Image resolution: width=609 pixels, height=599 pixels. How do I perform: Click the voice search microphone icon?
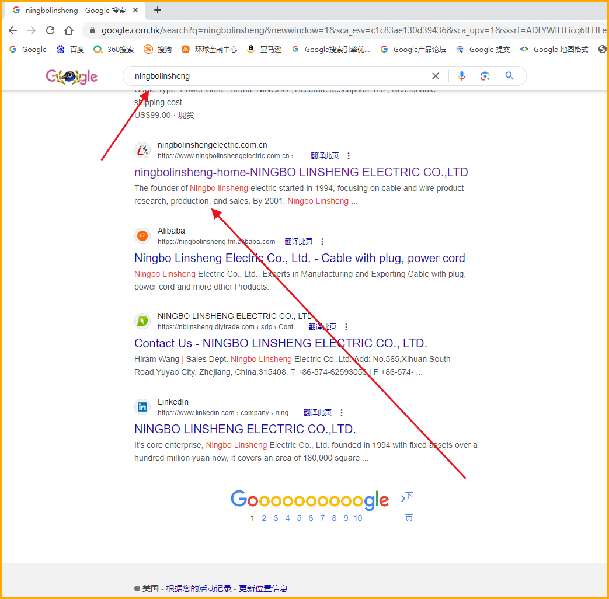tap(462, 76)
